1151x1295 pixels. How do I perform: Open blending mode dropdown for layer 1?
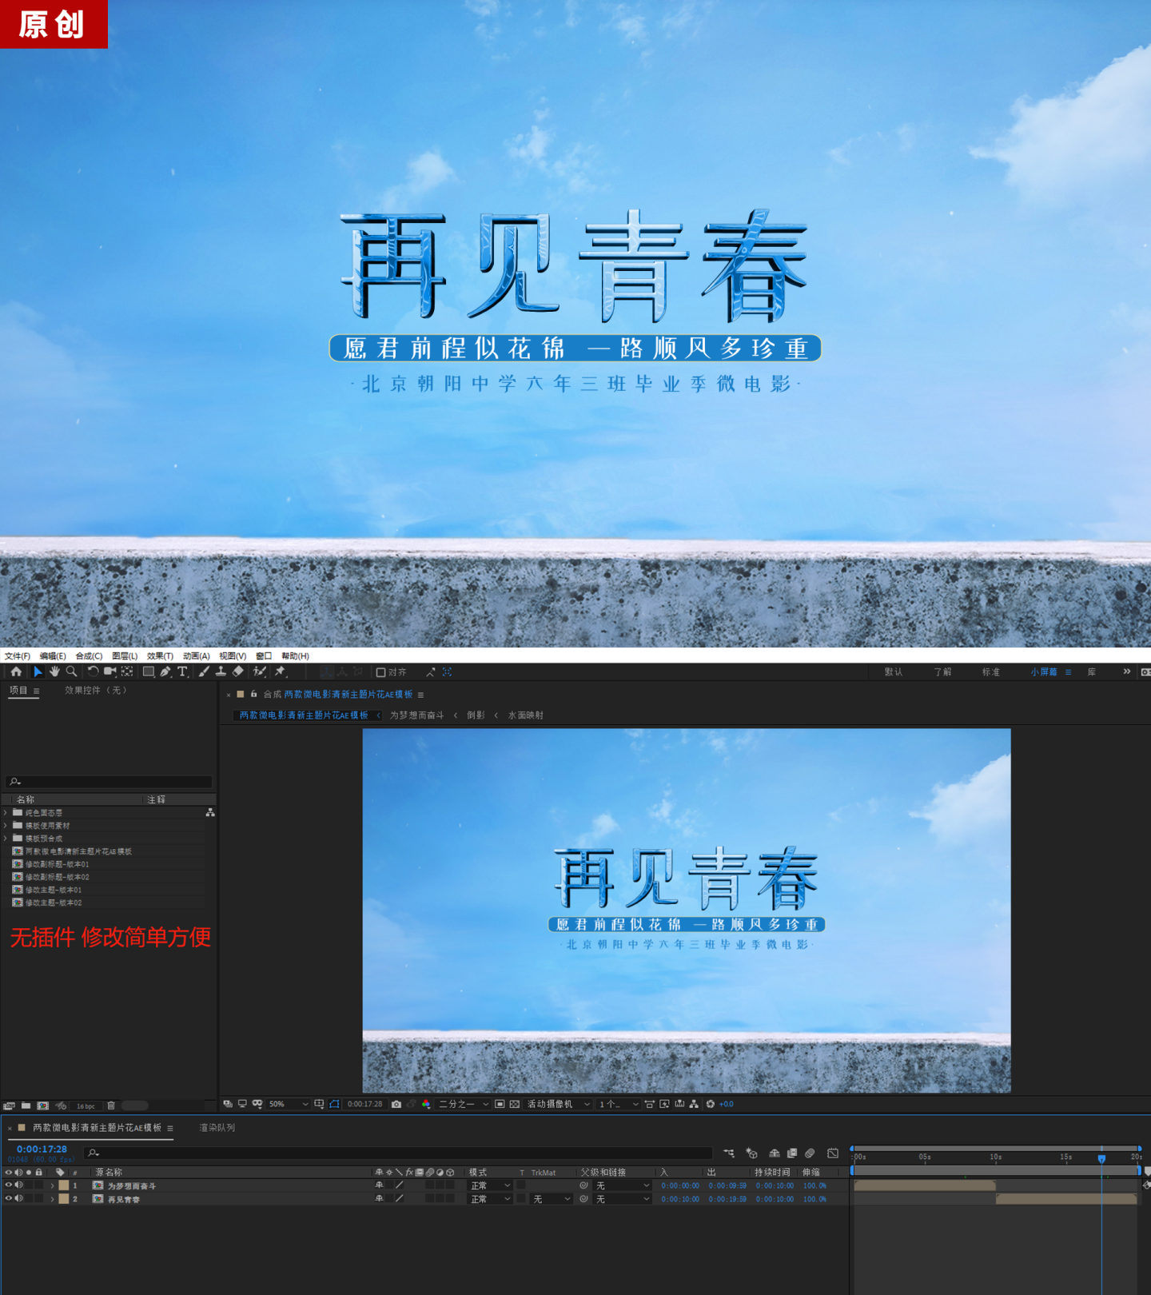tap(490, 1185)
